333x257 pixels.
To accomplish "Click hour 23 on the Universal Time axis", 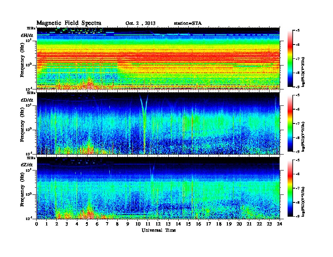I will (270, 224).
